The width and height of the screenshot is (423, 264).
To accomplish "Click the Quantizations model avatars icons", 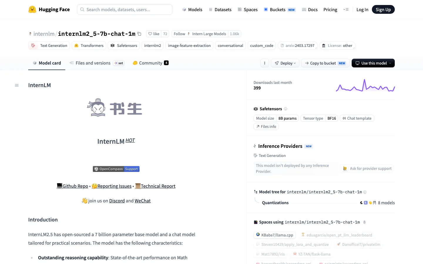I will point(368,203).
